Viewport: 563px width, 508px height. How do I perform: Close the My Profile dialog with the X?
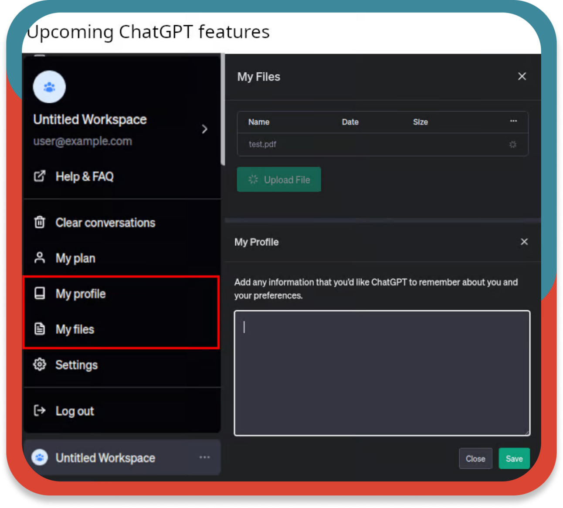tap(524, 242)
